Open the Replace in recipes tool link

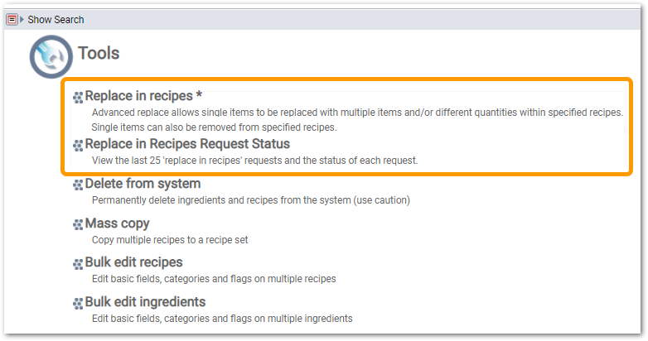(x=143, y=96)
